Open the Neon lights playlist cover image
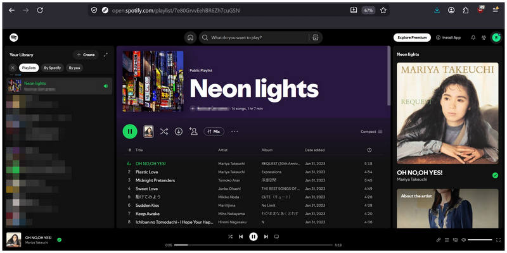 (x=153, y=81)
